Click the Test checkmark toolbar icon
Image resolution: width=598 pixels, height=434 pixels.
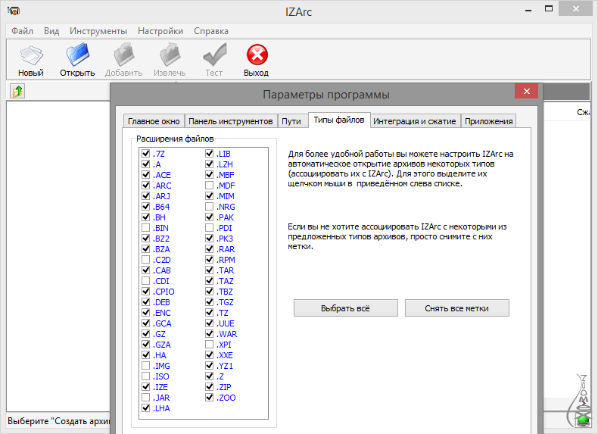coord(214,55)
